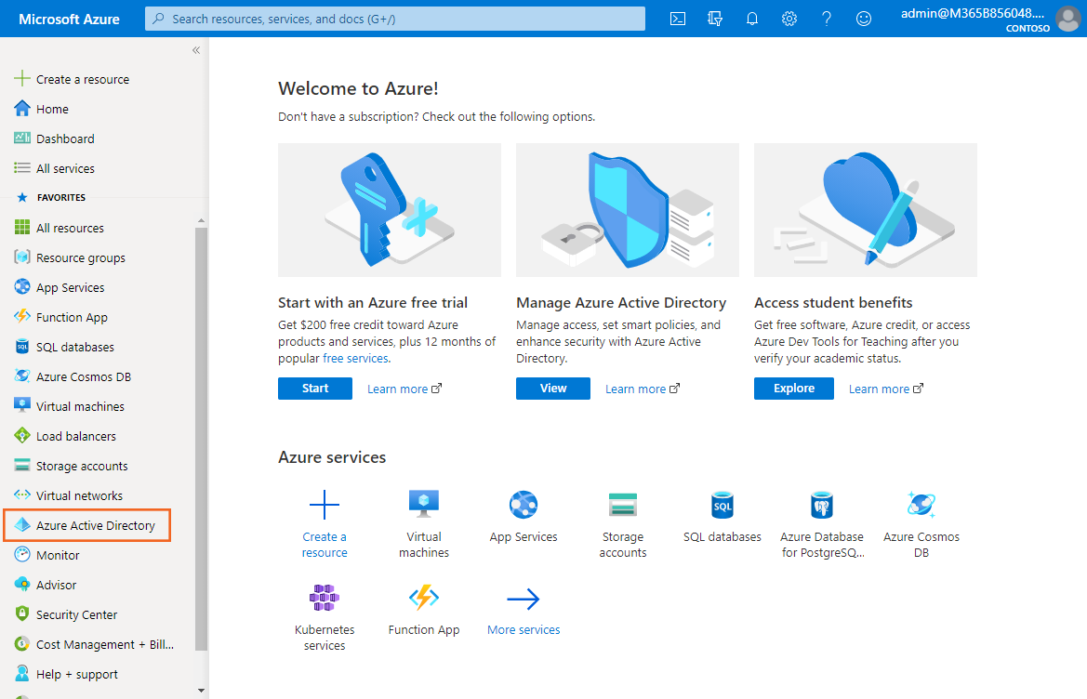Click the help question mark icon
Image resolution: width=1087 pixels, height=699 pixels.
(827, 19)
